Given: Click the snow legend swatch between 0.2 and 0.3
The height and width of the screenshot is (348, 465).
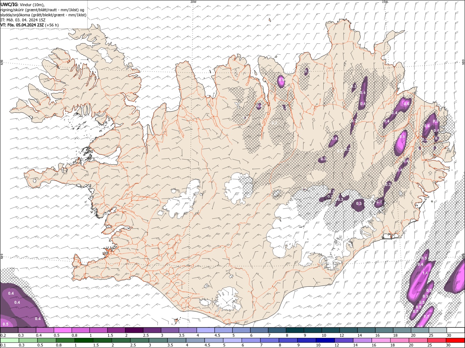Looking at the screenshot, I should [x=9, y=330].
